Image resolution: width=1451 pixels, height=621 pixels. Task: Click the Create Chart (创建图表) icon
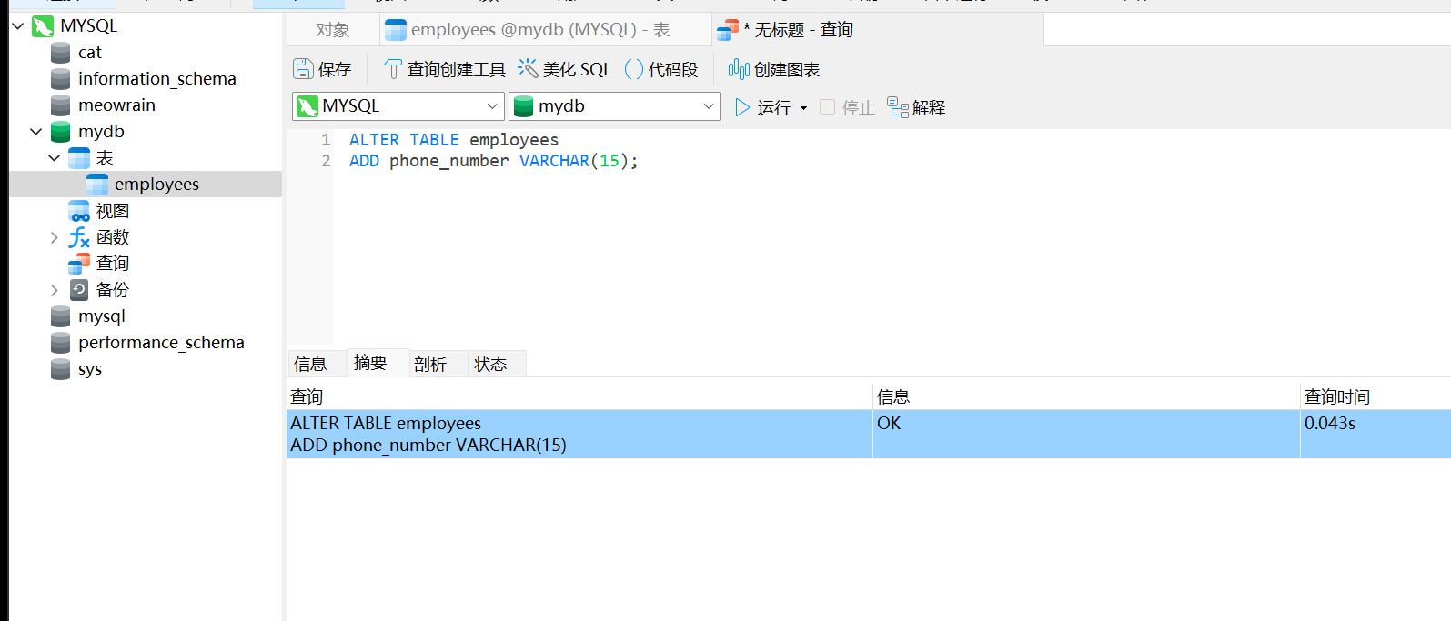click(739, 69)
